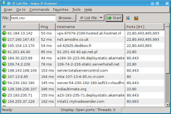The width and height of the screenshot is (171, 114).
Task: Click the Ready status text
Action: 7,110
